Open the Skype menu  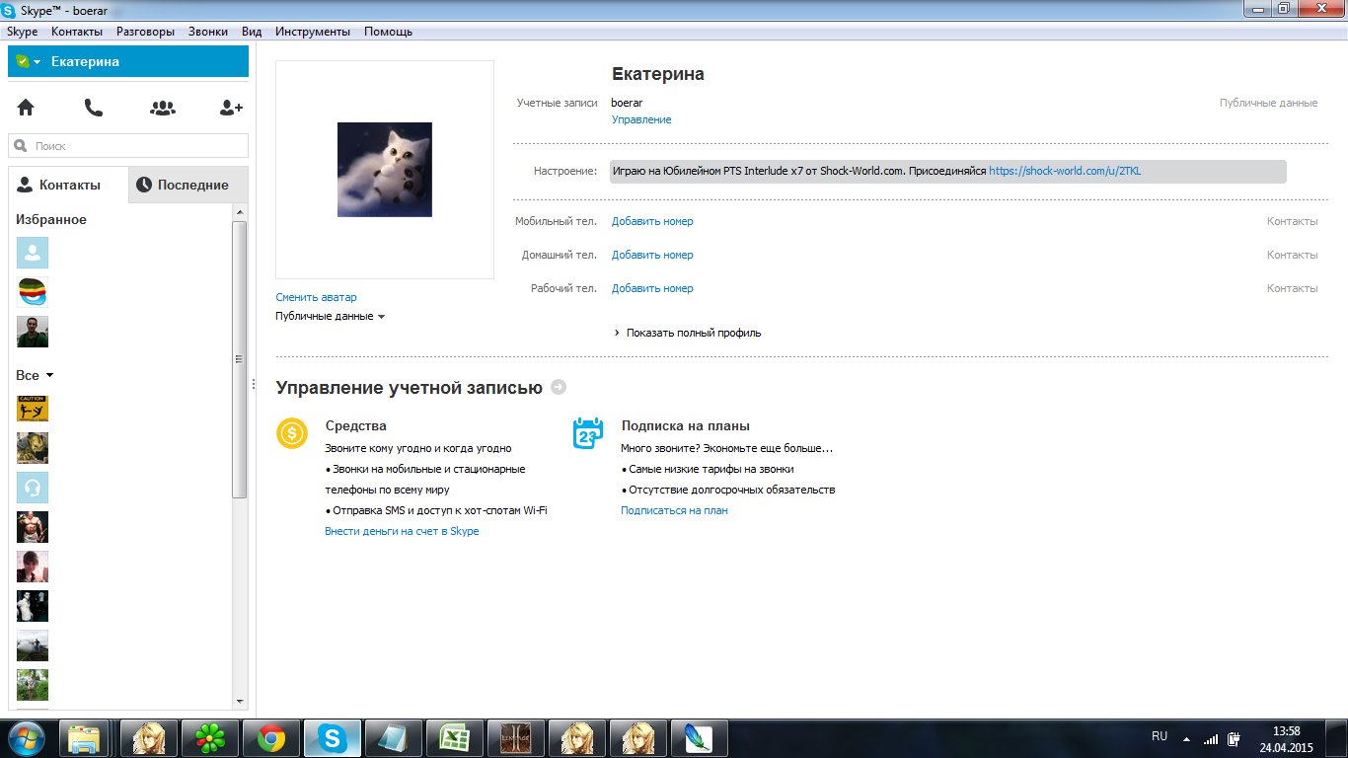coord(22,32)
